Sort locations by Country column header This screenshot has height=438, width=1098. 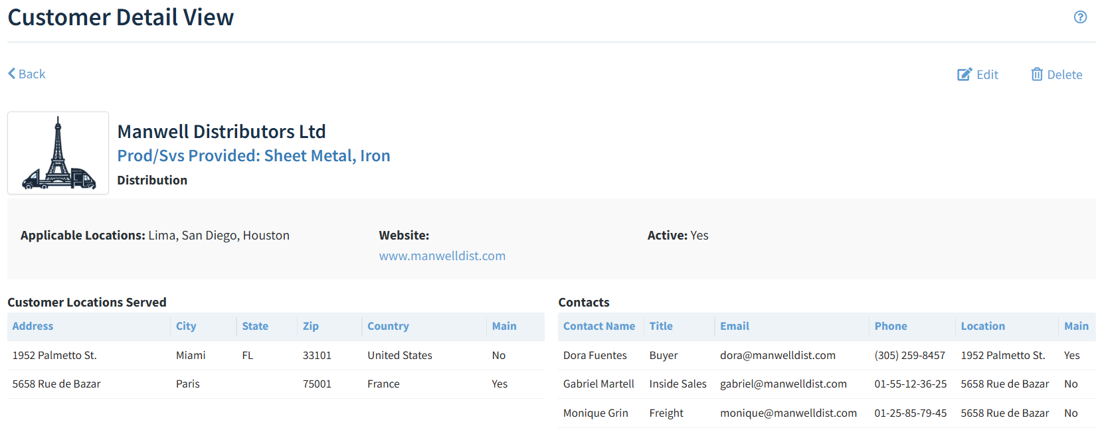388,327
